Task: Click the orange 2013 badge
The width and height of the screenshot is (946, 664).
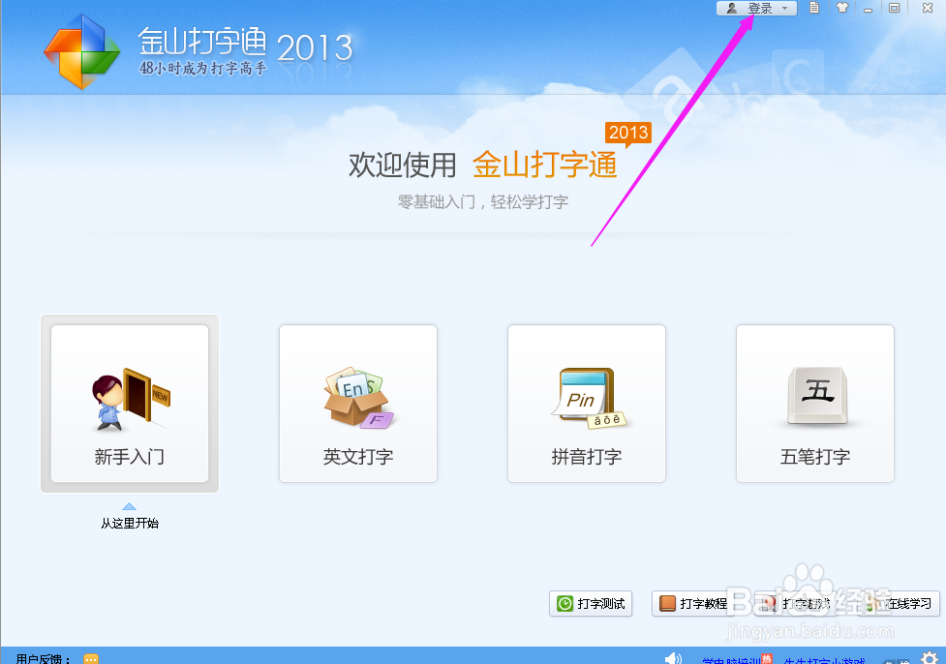Action: [628, 134]
